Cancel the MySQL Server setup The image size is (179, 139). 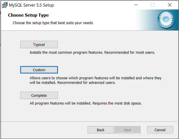click(160, 130)
